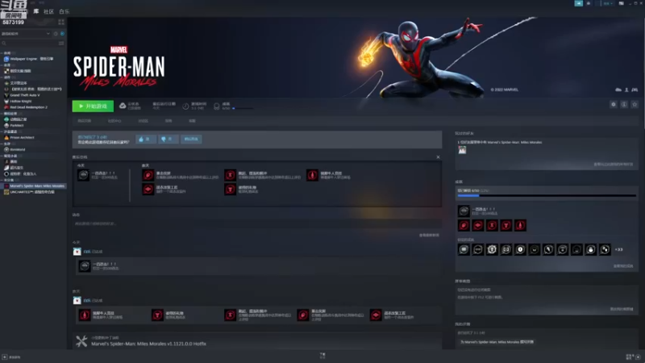Switch the library sidebar to grid view
The height and width of the screenshot is (363, 645).
pyautogui.click(x=61, y=23)
